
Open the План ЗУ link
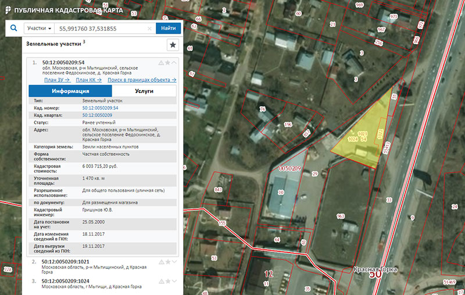[56, 80]
